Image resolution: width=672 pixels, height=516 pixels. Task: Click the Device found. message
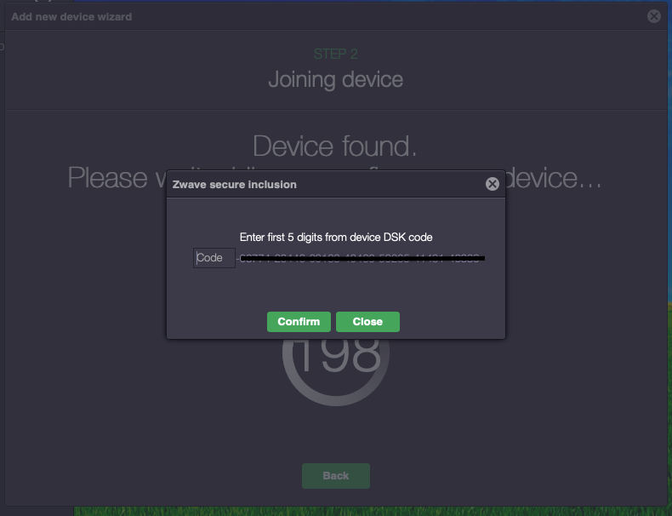(335, 146)
